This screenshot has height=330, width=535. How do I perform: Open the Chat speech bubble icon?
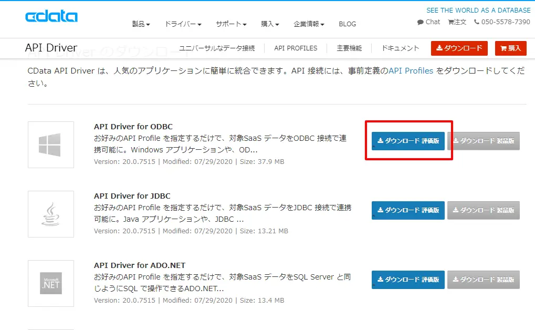pyautogui.click(x=420, y=22)
